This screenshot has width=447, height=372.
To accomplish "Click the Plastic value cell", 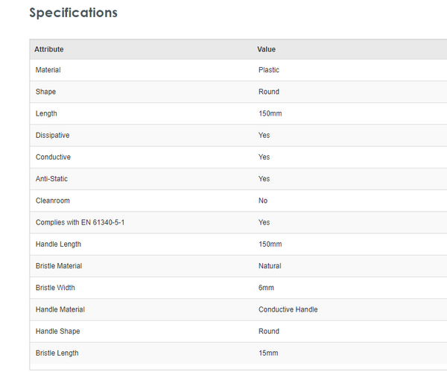I will [x=269, y=70].
